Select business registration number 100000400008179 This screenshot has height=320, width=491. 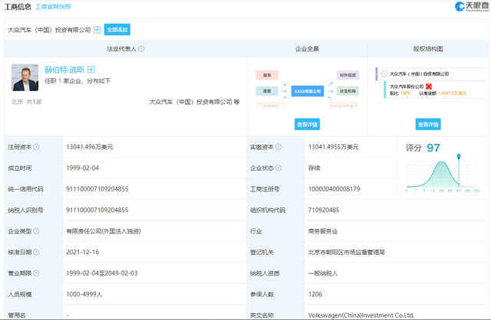[x=334, y=189]
